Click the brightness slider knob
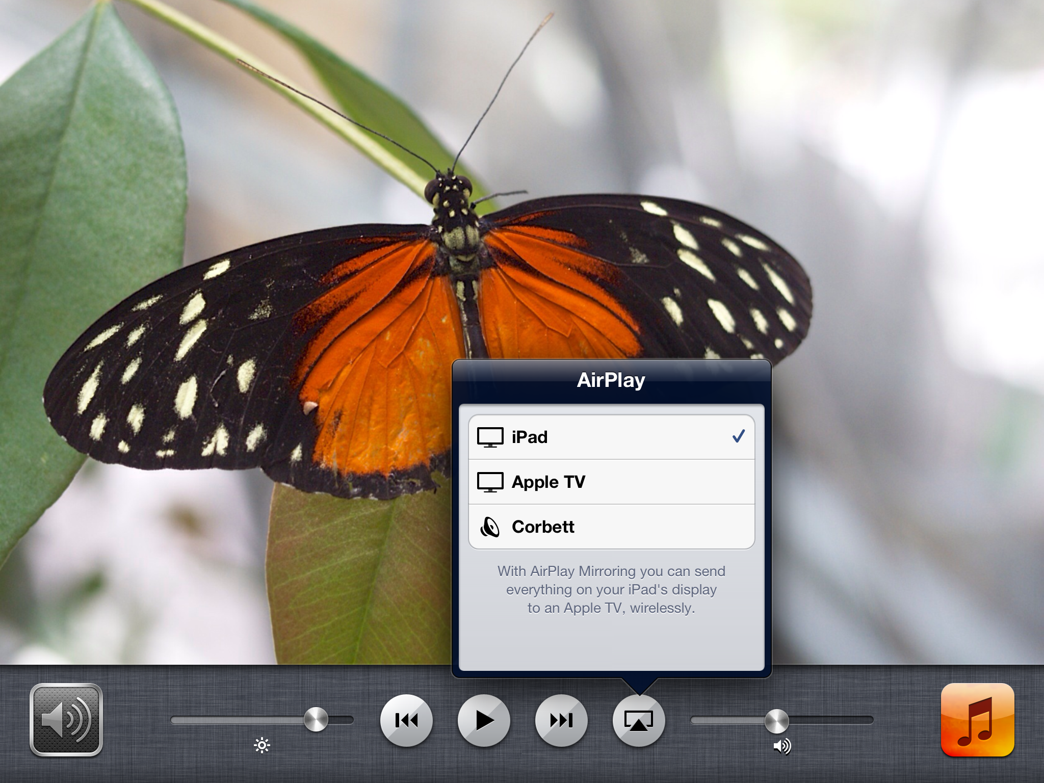 (x=316, y=720)
